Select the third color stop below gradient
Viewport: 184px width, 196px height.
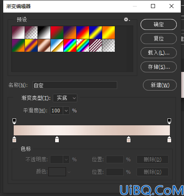[128, 139]
